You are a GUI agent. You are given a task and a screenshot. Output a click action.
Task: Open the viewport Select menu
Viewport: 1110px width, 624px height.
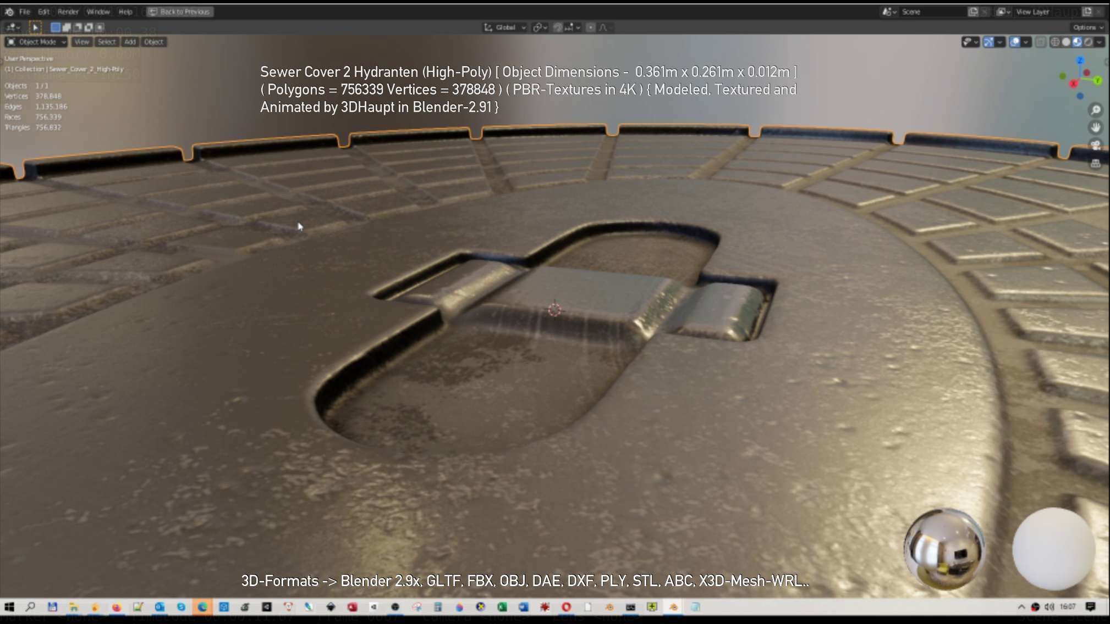click(x=107, y=42)
